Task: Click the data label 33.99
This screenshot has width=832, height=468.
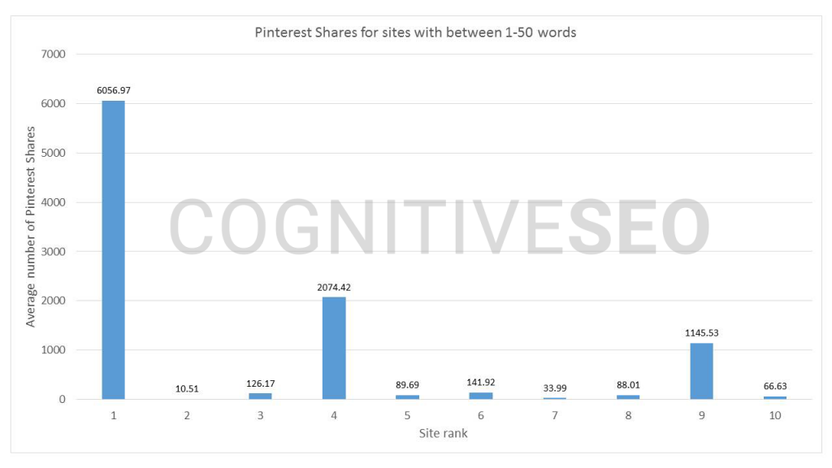Action: [554, 388]
